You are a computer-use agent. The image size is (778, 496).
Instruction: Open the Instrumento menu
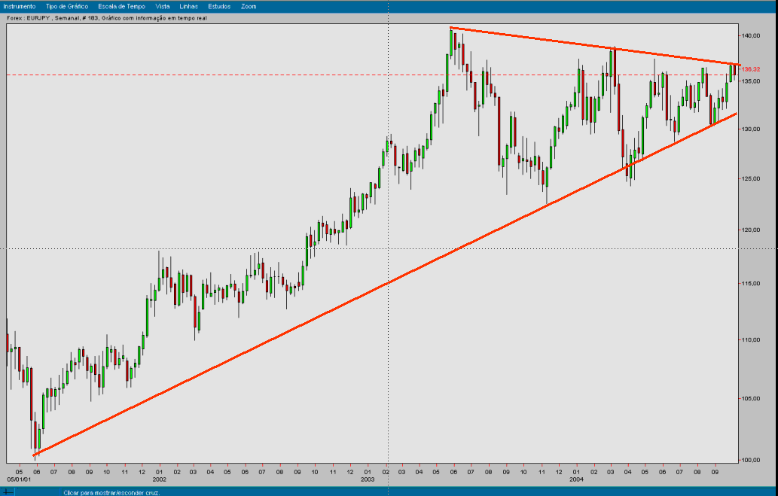(19, 5)
